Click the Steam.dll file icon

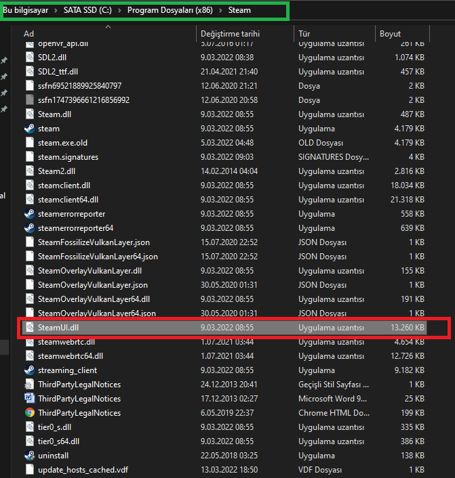click(30, 114)
